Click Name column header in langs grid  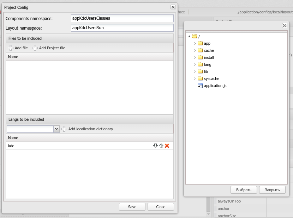click(x=79, y=138)
